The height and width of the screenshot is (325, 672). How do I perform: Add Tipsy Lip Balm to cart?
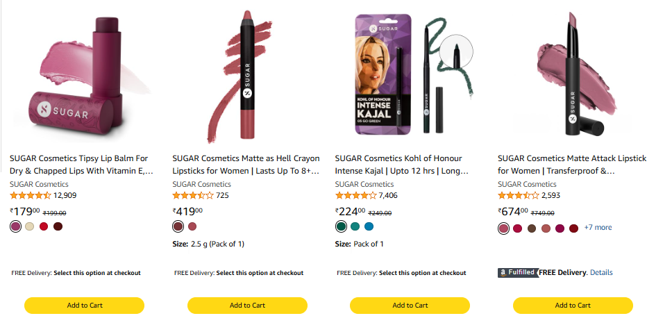84,305
